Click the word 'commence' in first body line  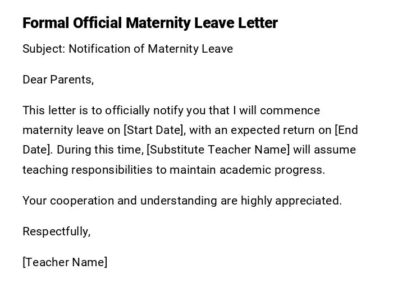[290, 110]
